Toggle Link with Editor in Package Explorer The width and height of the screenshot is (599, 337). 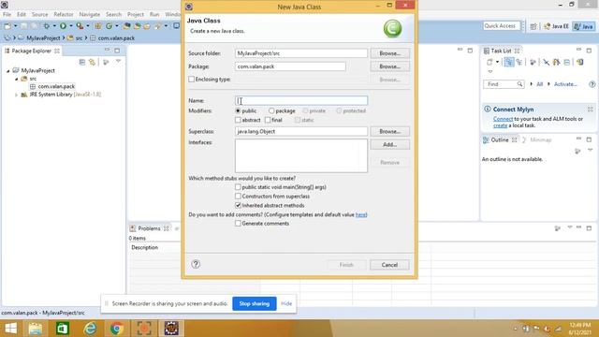[92, 62]
